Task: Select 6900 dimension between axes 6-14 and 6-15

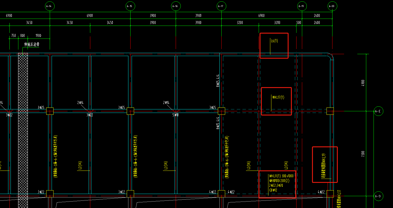Action: pyautogui.click(x=90, y=16)
